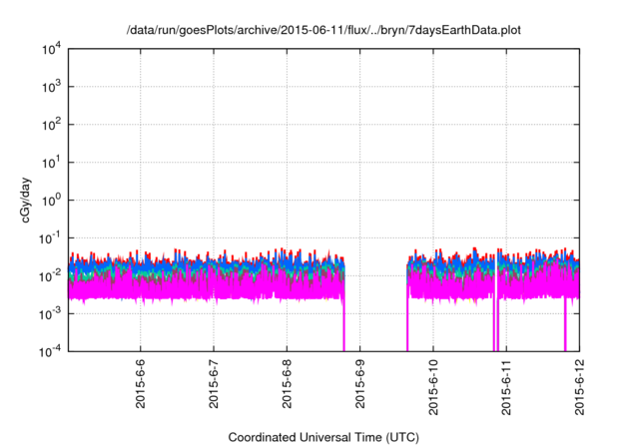Viewport: 639px width, 447px height.
Task: Click the 10^-3 y-axis tick label
Action: coord(50,314)
